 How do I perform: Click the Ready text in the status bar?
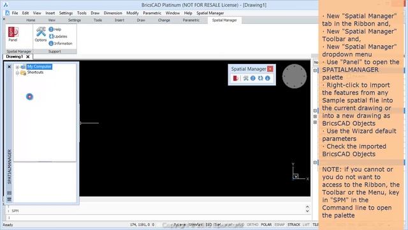pos(8,225)
